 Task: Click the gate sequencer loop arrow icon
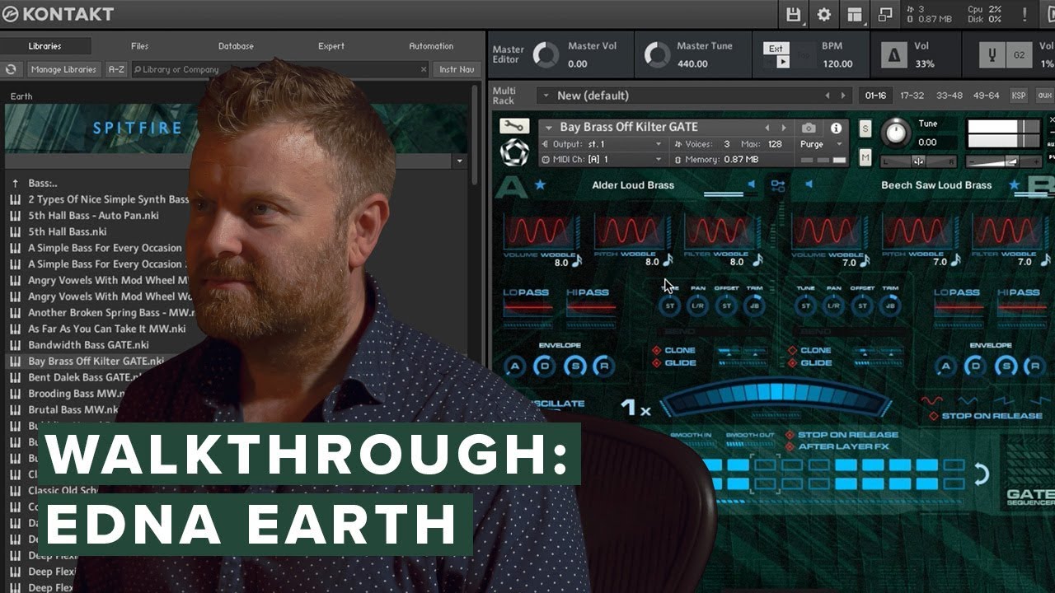click(x=981, y=474)
